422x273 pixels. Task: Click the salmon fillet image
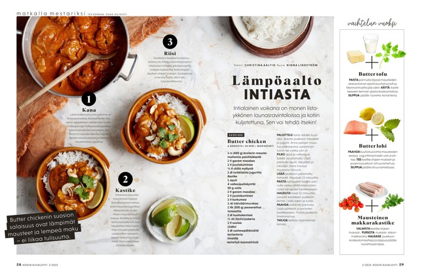355,127
